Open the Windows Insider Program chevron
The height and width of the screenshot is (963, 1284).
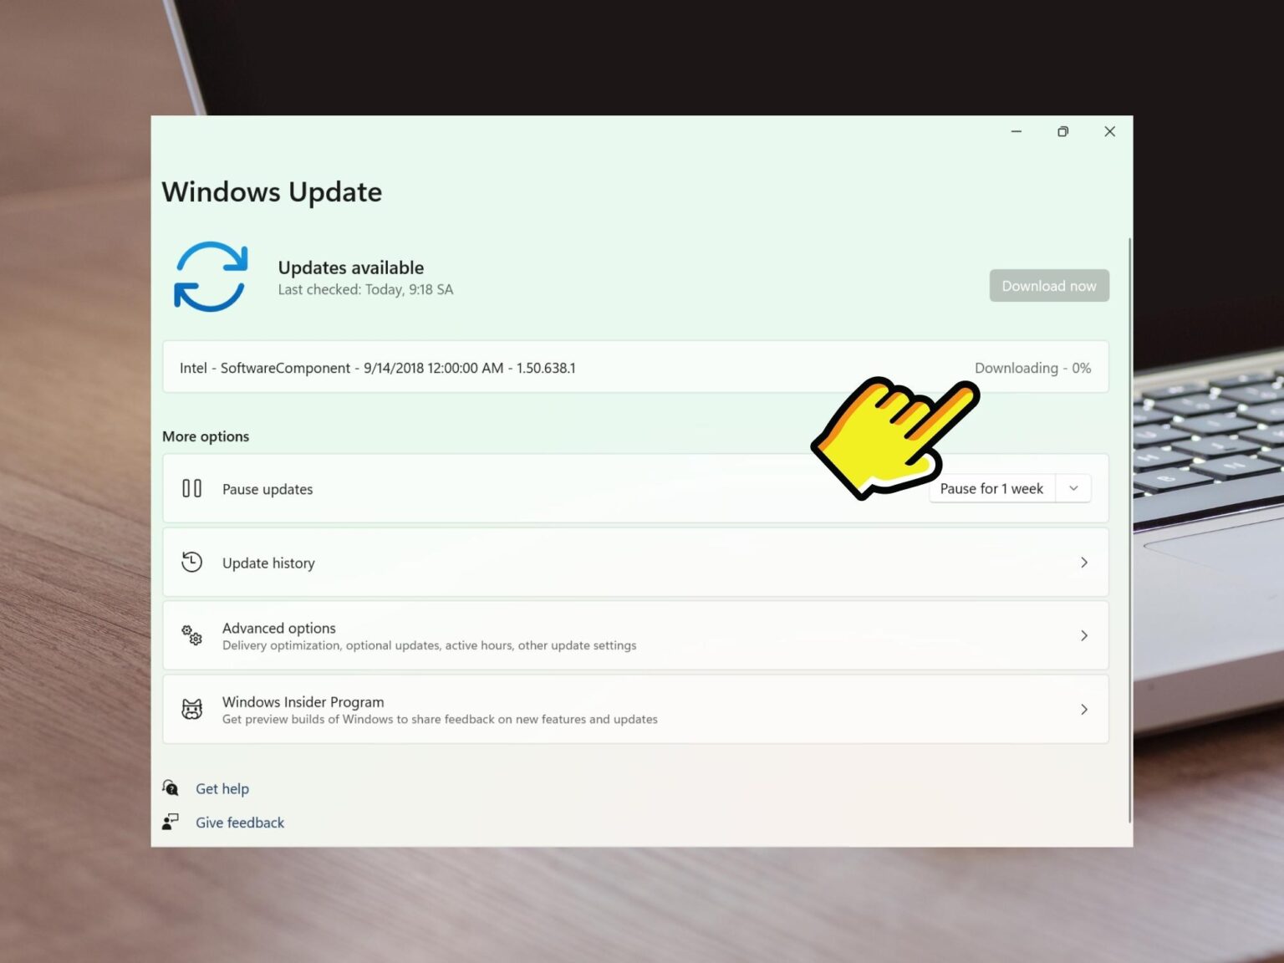tap(1084, 710)
